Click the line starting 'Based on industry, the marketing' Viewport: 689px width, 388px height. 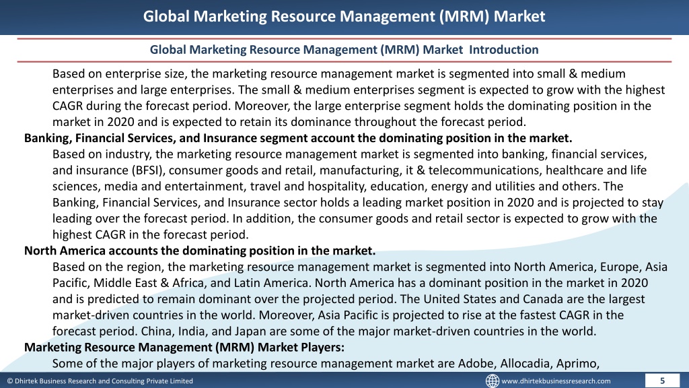pyautogui.click(x=350, y=154)
